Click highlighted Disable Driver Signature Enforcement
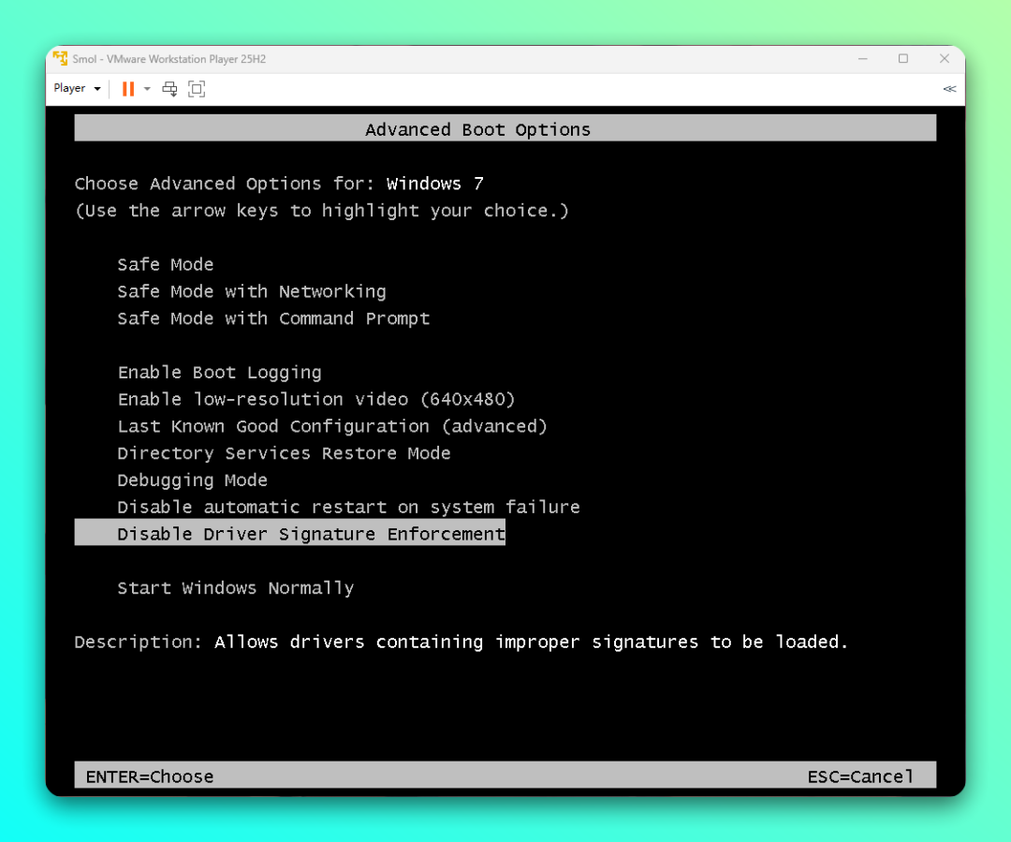This screenshot has height=842, width=1011. pos(311,534)
